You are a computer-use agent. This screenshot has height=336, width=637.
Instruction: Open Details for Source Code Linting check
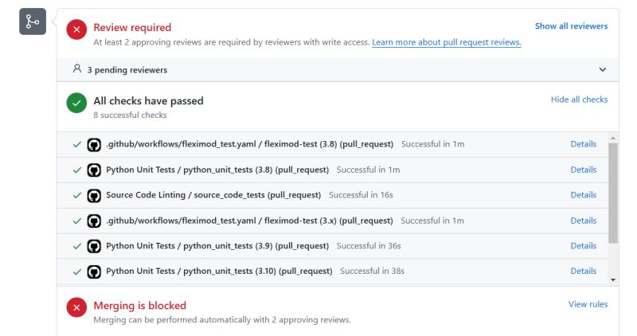(x=583, y=195)
